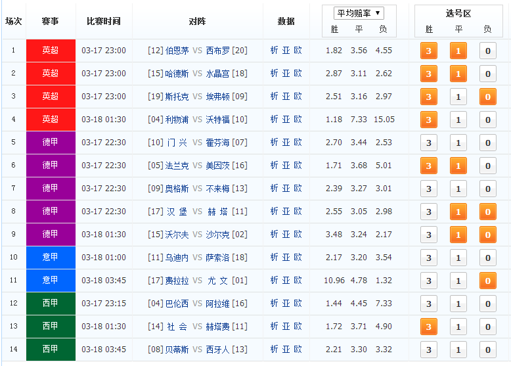Image resolution: width=511 pixels, height=366 pixels.
Task: Click the 西甲 league cell in row 12
Action: click(51, 304)
